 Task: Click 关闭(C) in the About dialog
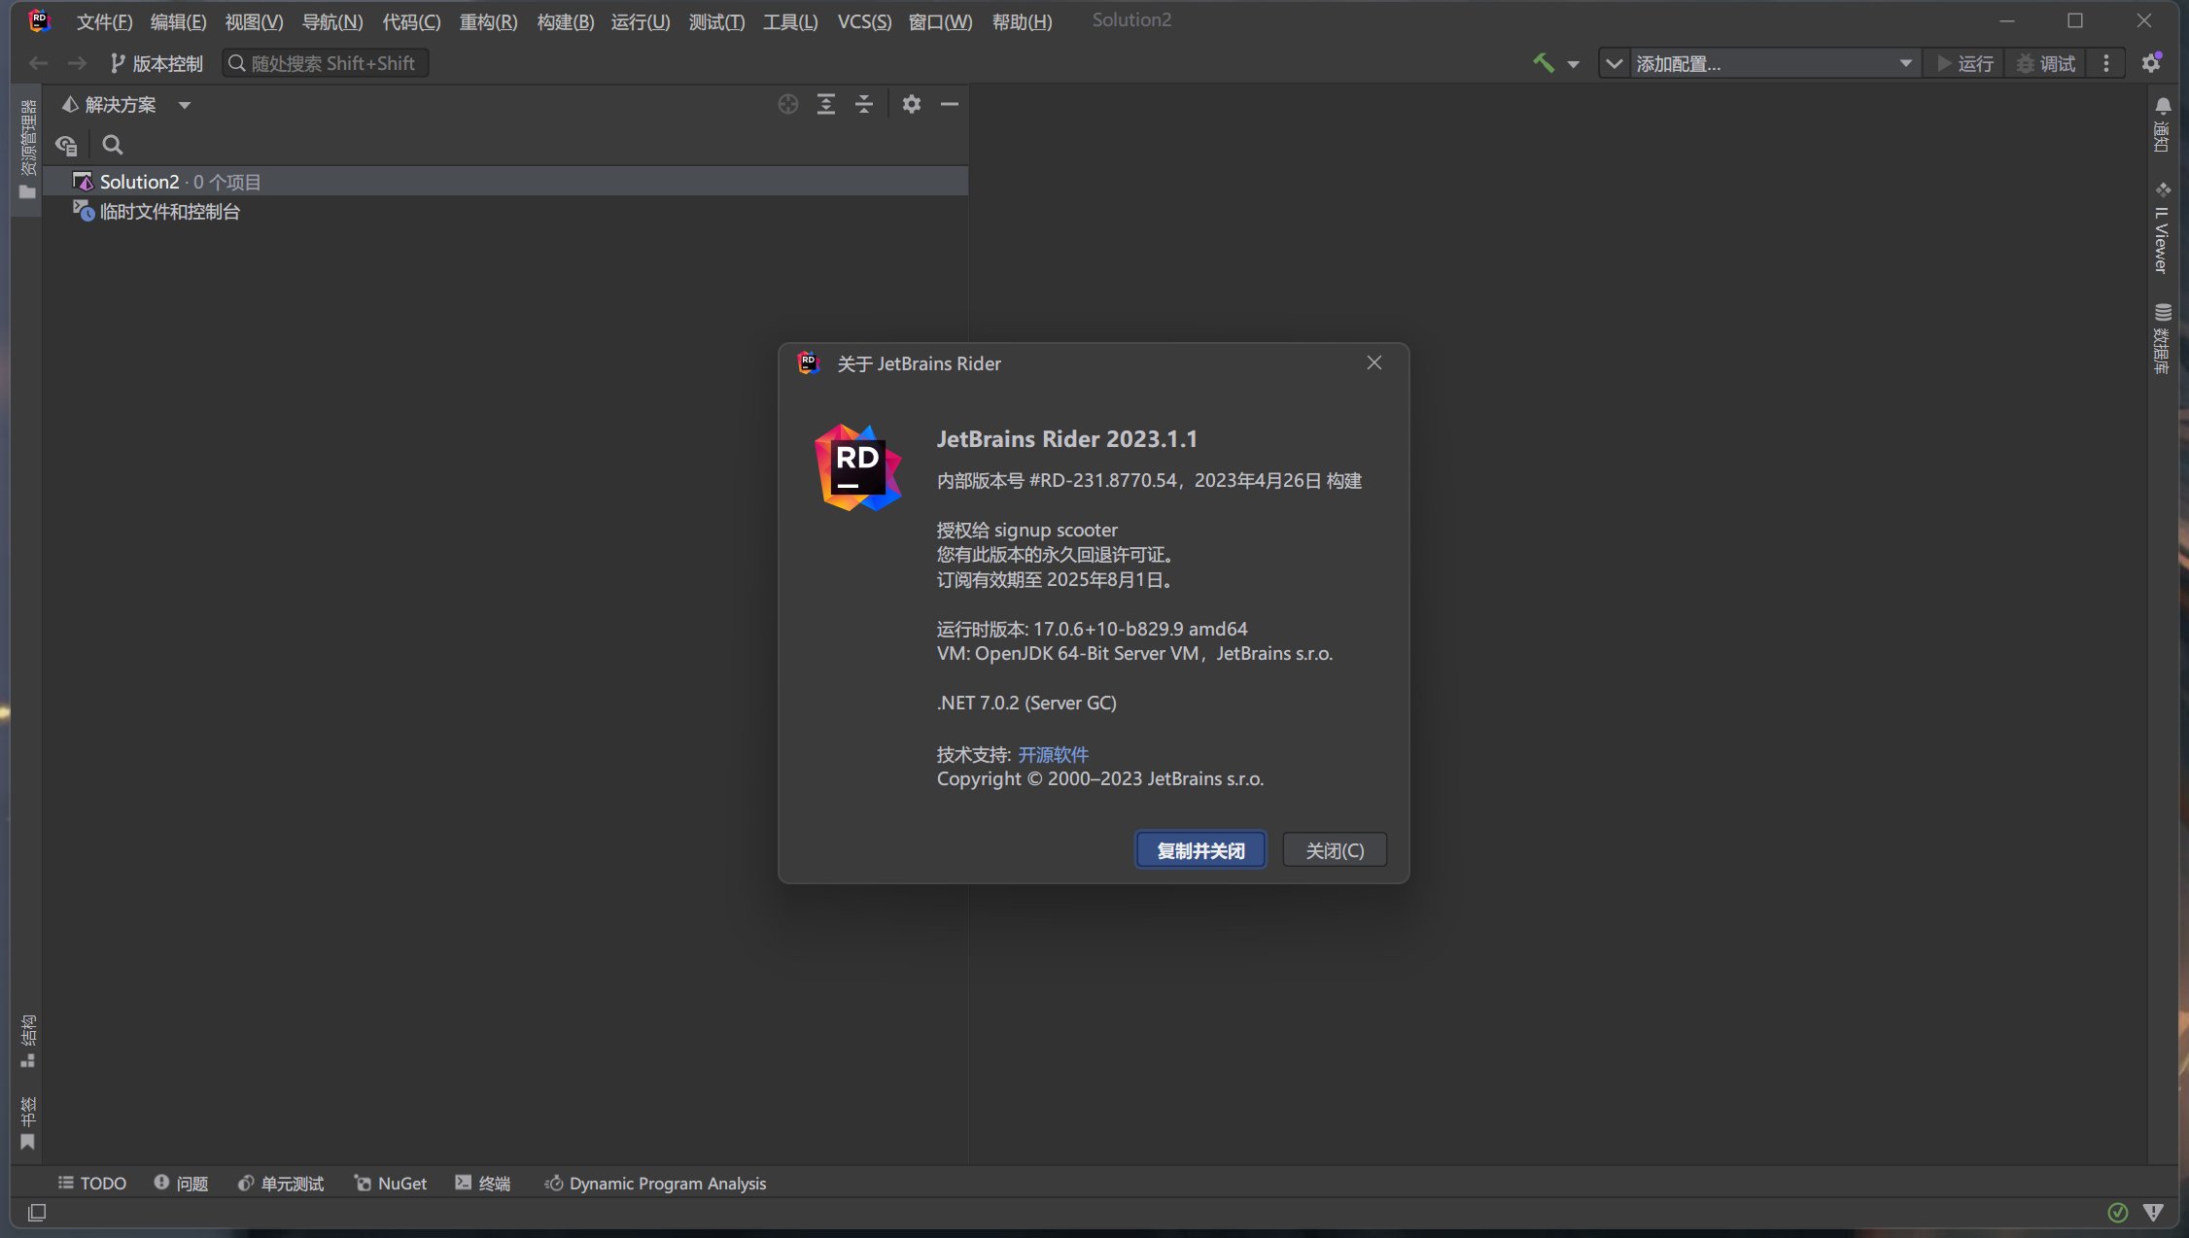click(1335, 850)
